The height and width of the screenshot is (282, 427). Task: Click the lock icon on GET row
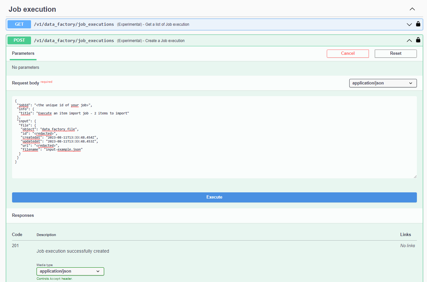coord(418,24)
